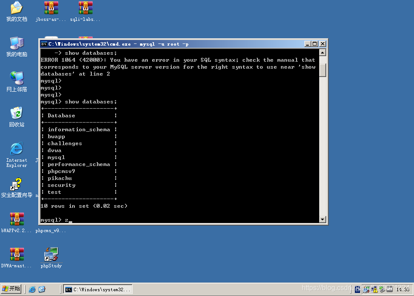Screen dimensions: 414x296
Task: Click the C:\Windows\system32 taskbar button
Action: click(98, 289)
